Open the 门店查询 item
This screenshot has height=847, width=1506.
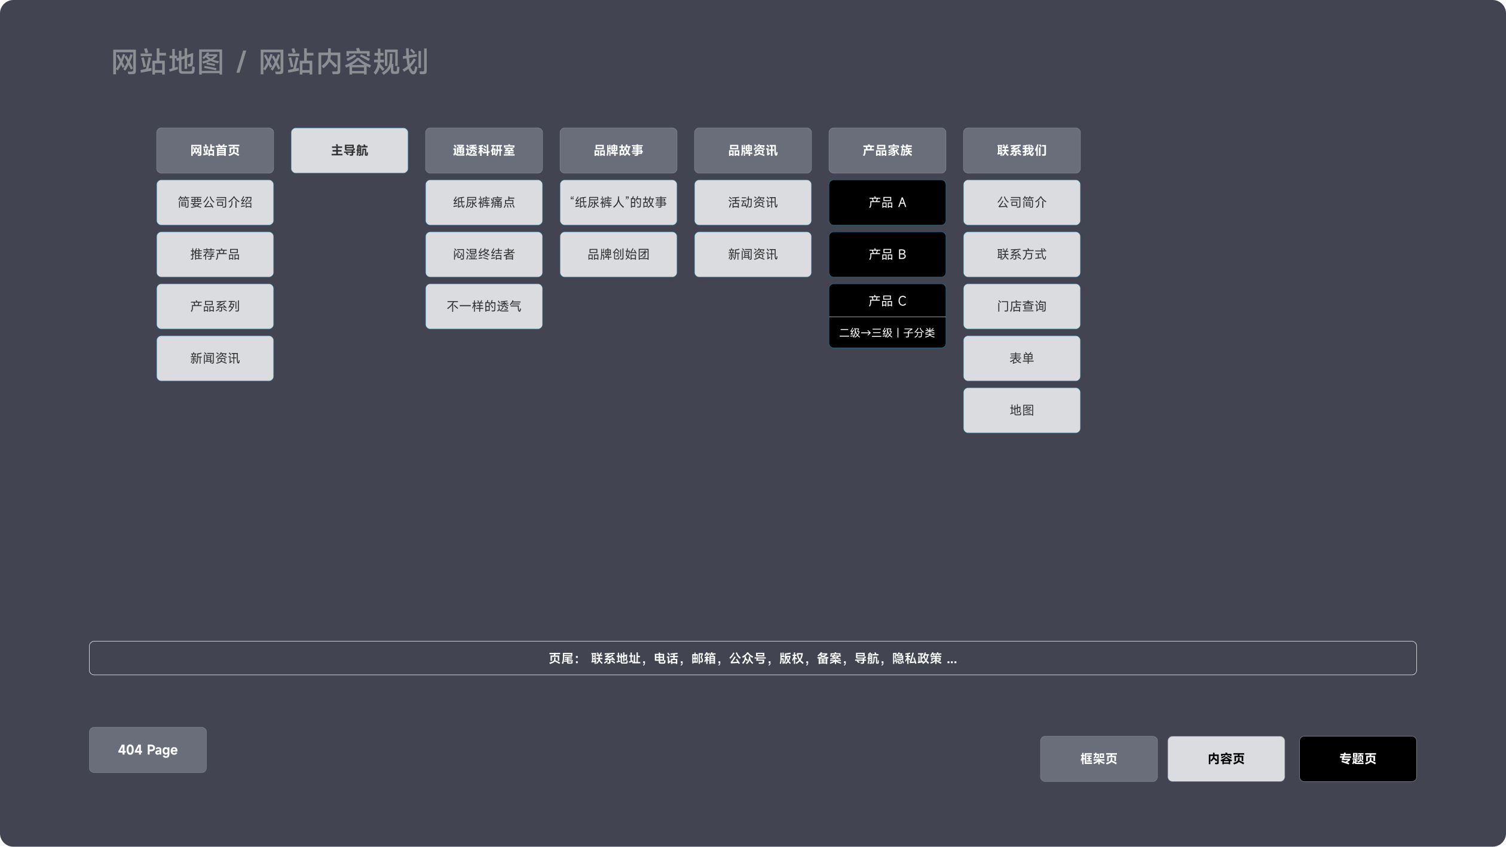[x=1021, y=306]
